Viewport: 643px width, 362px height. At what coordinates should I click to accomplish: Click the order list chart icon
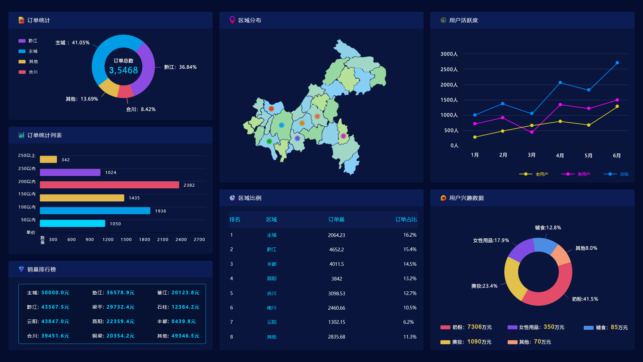pyautogui.click(x=21, y=135)
